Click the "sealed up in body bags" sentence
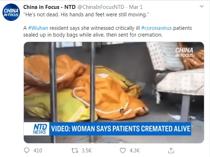The image size is (210, 157). pyautogui.click(x=93, y=35)
